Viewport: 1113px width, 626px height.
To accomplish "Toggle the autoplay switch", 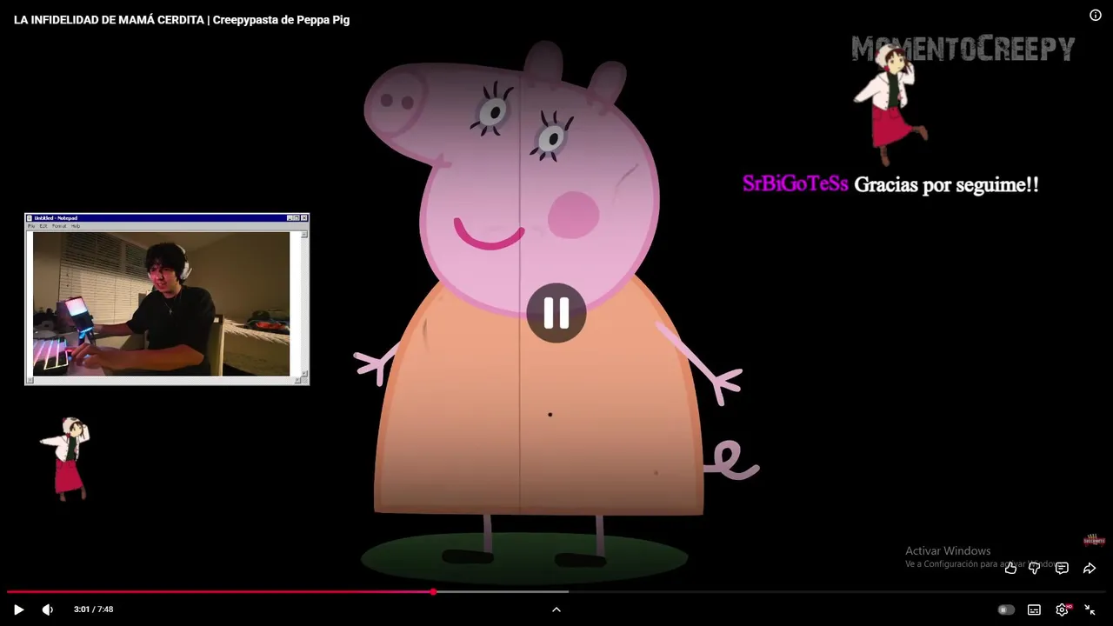I will point(1006,609).
